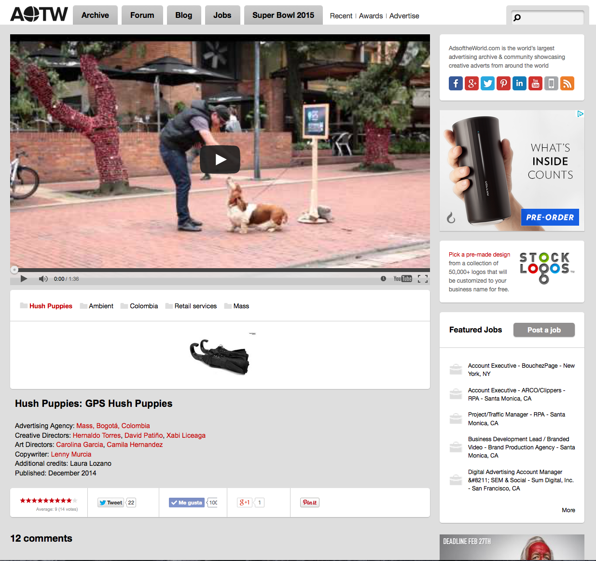The height and width of the screenshot is (561, 596).
Task: Open the video on YouTube logo
Action: point(402,279)
